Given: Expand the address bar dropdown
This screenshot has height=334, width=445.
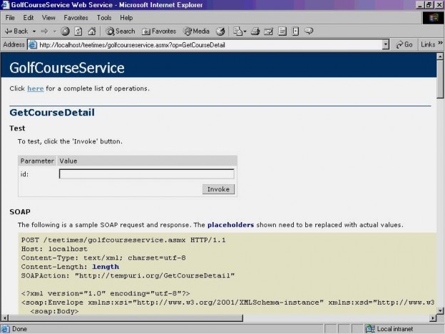Looking at the screenshot, I should [x=386, y=44].
